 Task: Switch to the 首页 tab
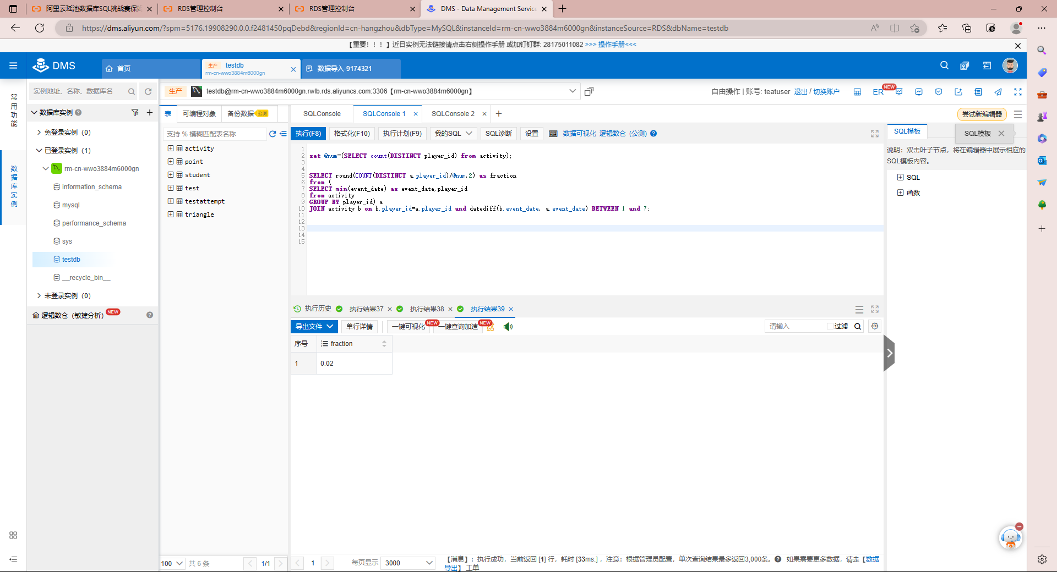(151, 69)
